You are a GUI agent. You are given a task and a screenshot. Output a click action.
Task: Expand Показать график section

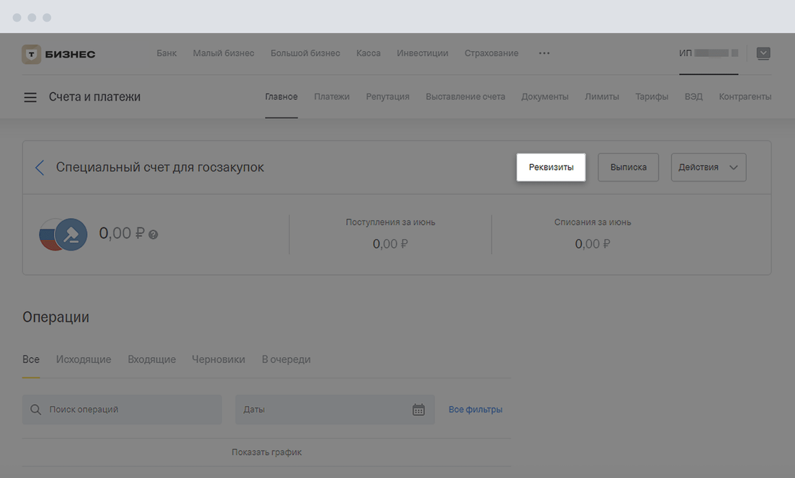click(266, 452)
